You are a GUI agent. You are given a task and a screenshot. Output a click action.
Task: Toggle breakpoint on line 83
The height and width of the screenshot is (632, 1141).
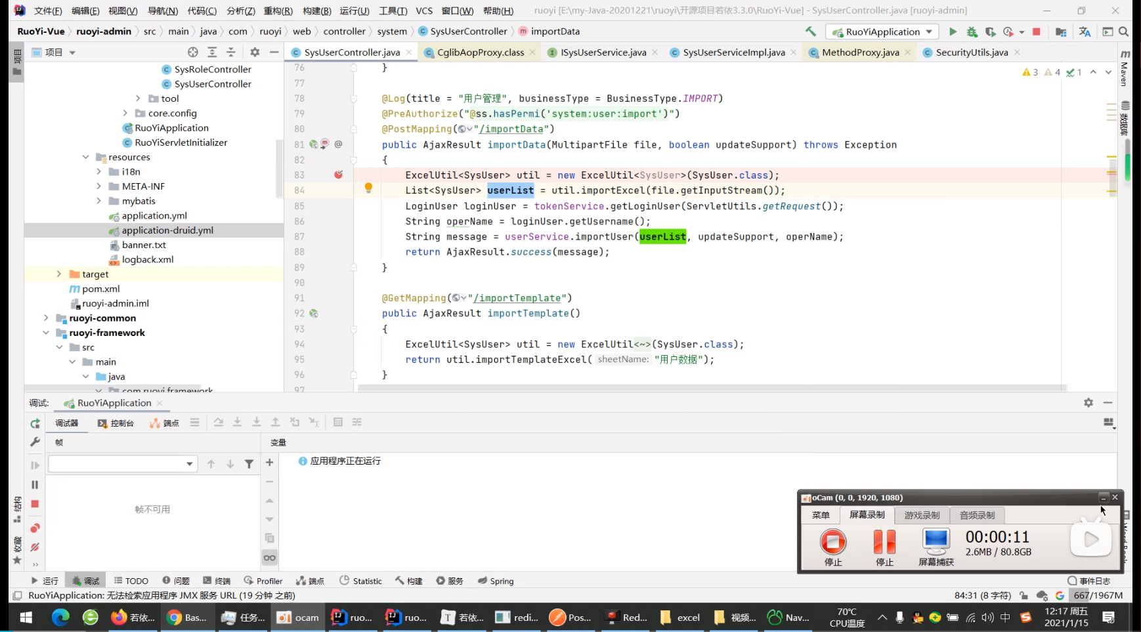[338, 175]
